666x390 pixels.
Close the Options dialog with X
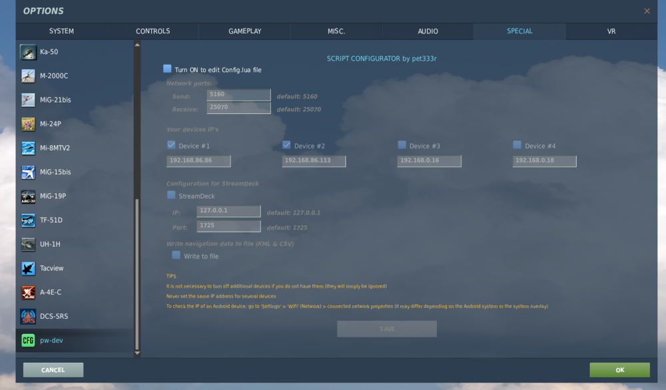click(647, 11)
